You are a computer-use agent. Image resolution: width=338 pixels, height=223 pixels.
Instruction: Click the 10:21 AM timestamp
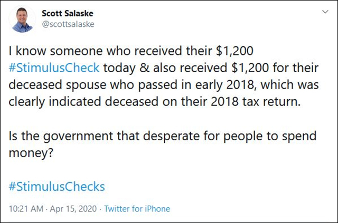point(27,209)
